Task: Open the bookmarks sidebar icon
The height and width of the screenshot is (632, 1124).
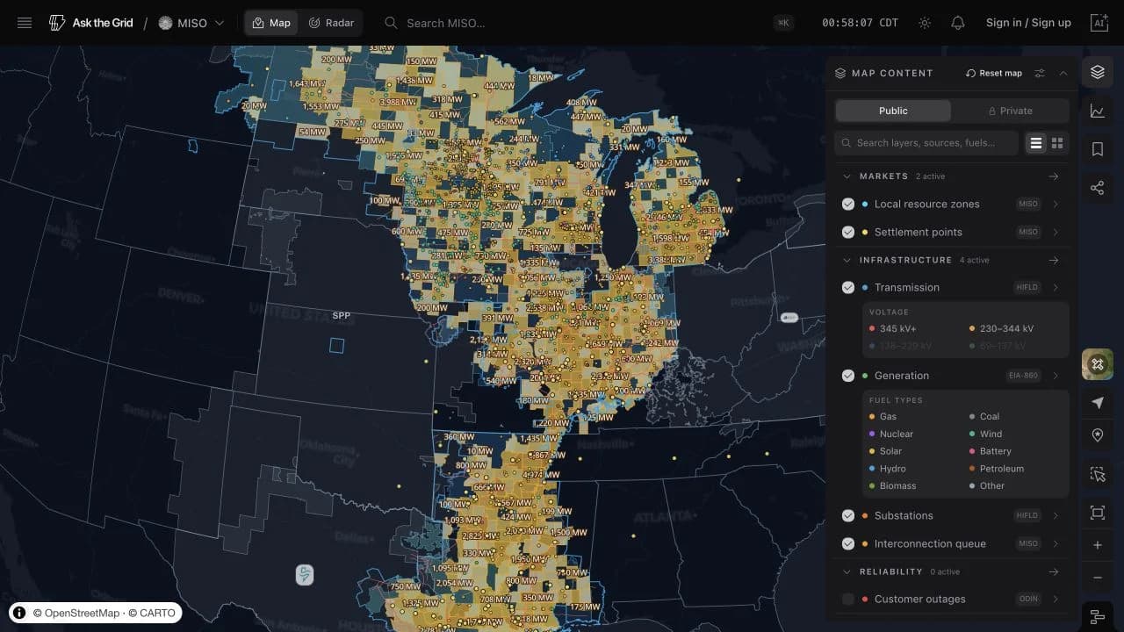Action: [x=1098, y=149]
